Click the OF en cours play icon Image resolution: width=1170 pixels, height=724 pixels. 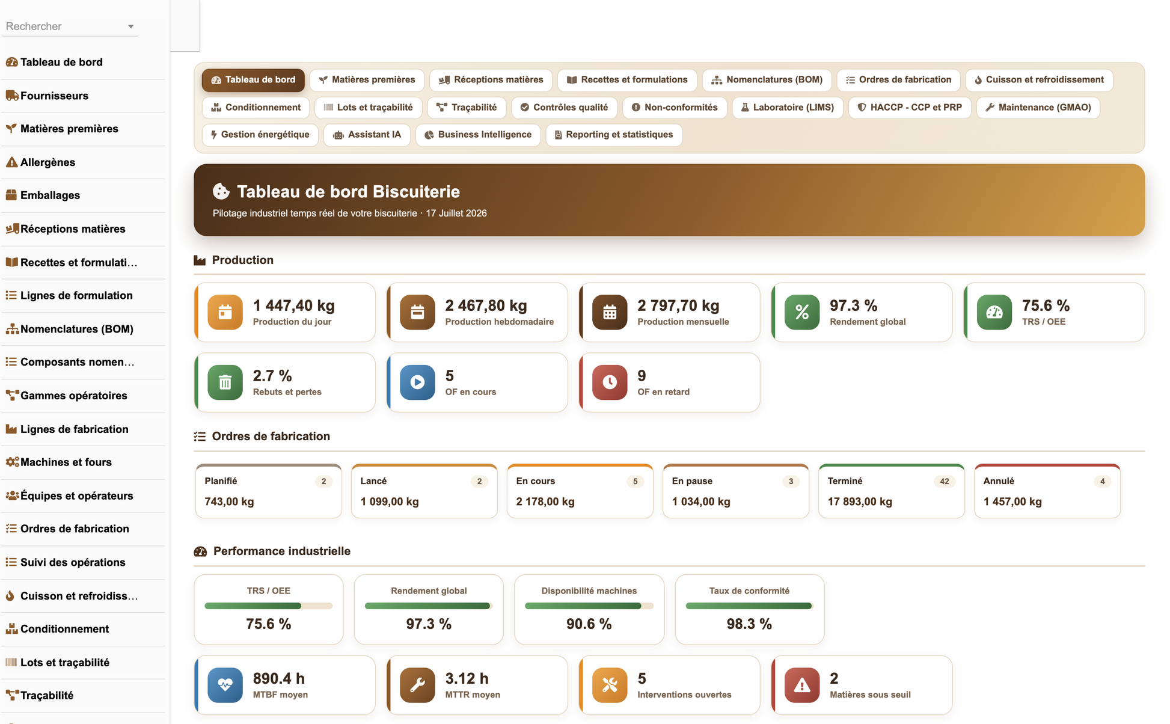click(x=417, y=382)
